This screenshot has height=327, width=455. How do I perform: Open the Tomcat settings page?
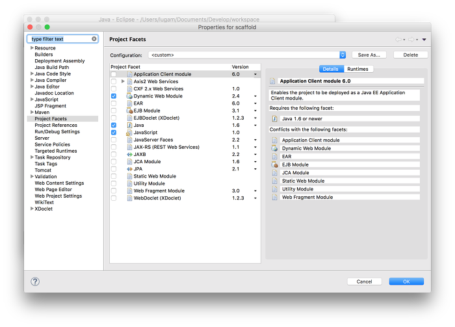click(x=43, y=170)
